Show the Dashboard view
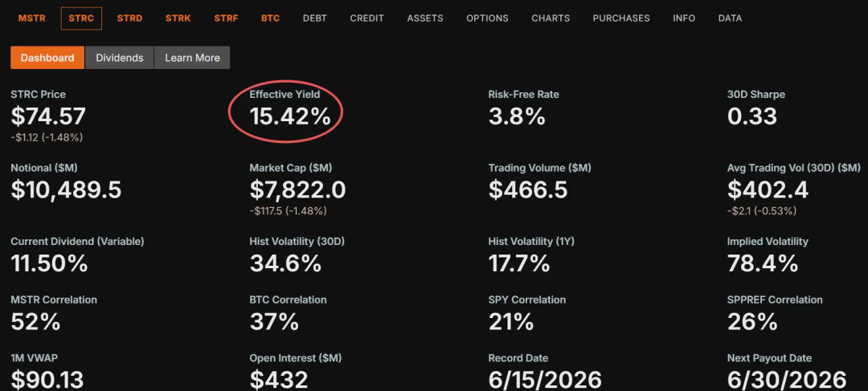This screenshot has width=868, height=391. (x=47, y=58)
